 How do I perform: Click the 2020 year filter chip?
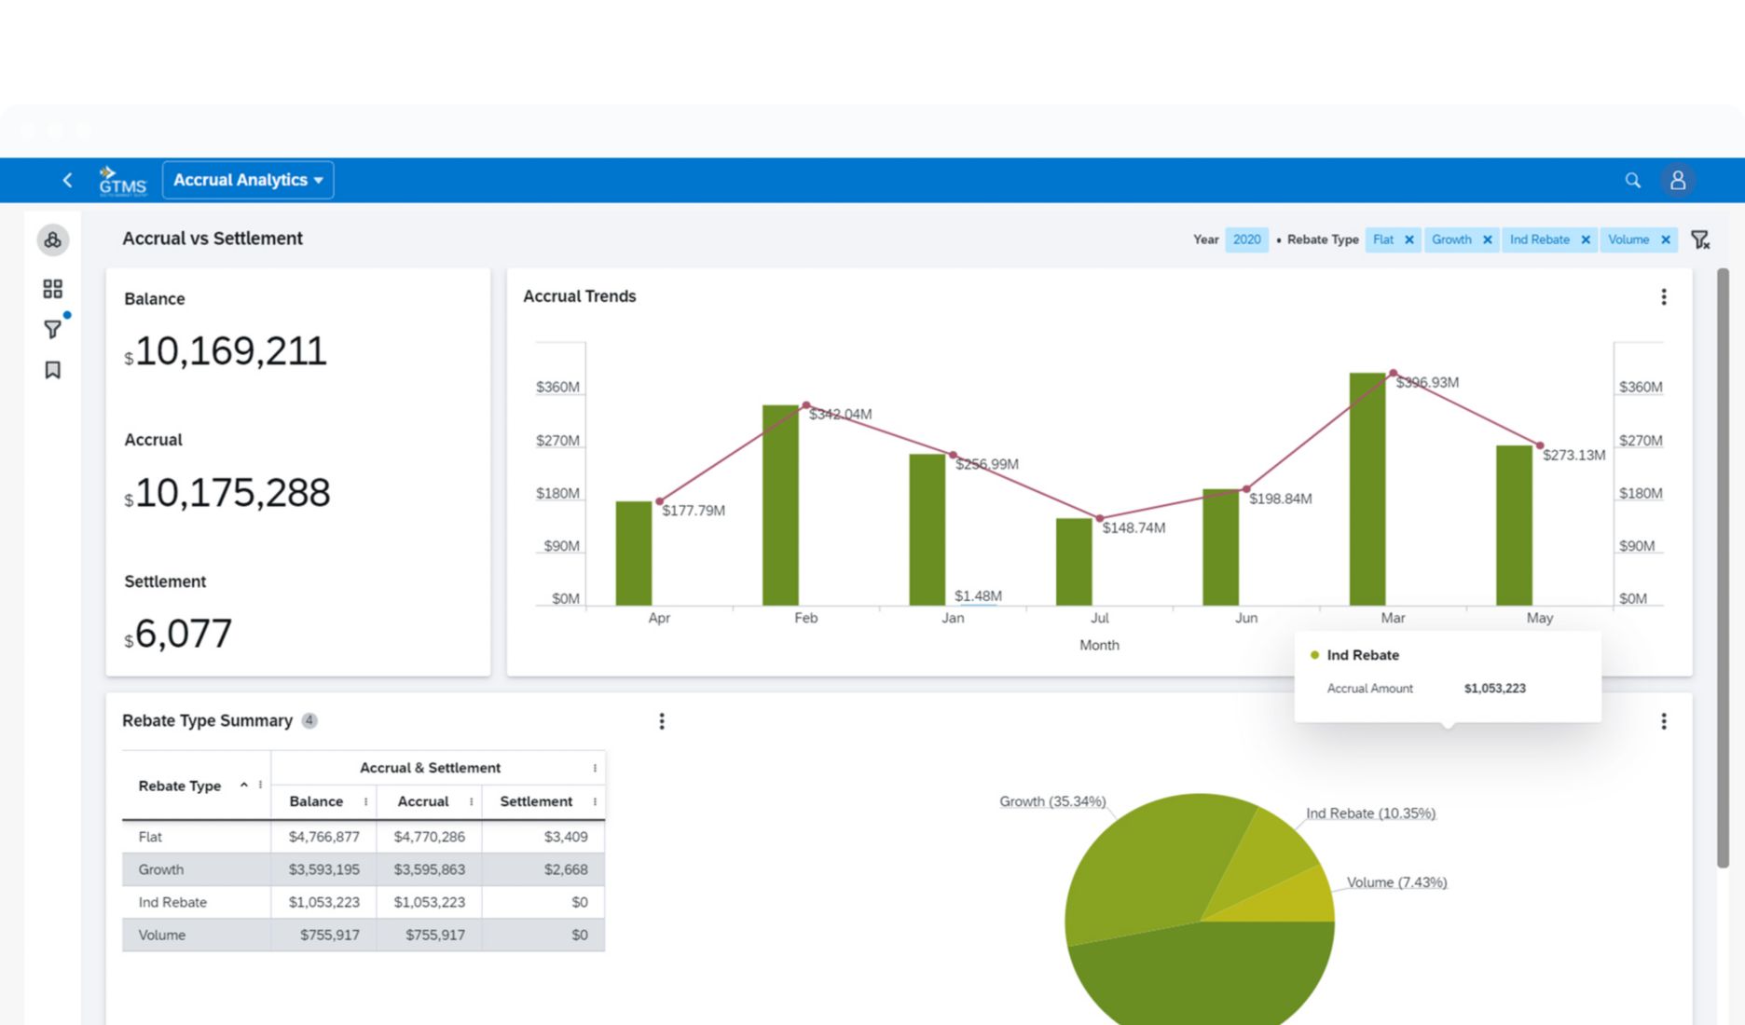pos(1246,239)
